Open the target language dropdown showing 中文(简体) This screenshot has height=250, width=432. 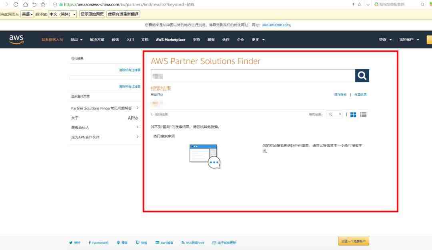click(x=62, y=14)
